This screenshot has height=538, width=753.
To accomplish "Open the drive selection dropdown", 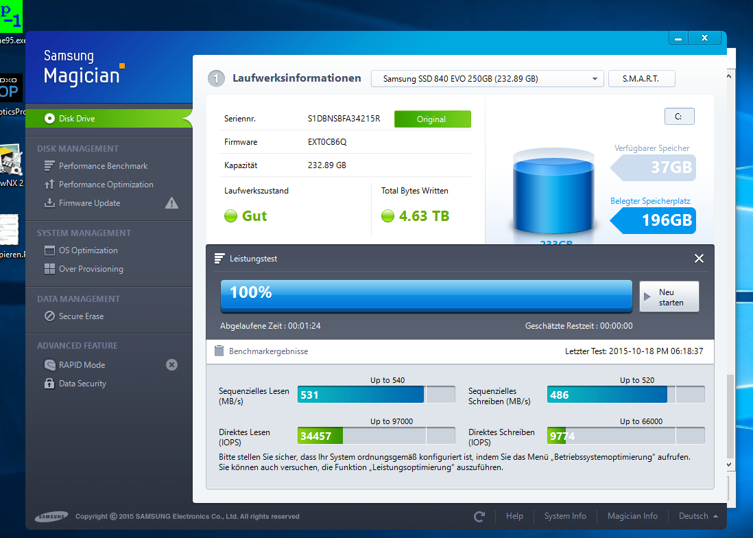I will click(x=487, y=79).
